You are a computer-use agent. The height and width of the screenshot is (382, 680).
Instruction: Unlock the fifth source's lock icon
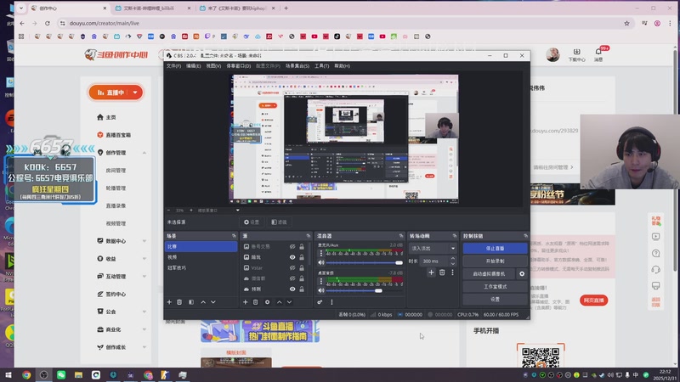tap(302, 289)
